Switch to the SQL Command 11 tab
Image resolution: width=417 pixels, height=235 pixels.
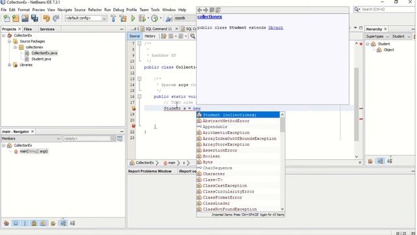pos(159,29)
